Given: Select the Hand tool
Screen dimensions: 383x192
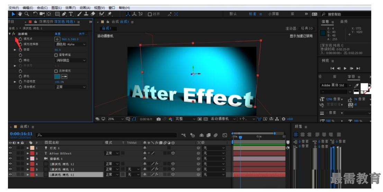Looking at the screenshot, I should (x=20, y=14).
